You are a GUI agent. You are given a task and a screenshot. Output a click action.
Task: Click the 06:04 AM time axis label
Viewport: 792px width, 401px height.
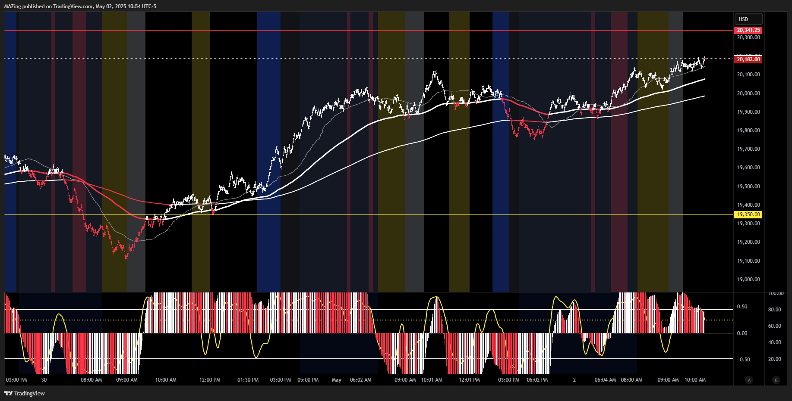coord(606,380)
